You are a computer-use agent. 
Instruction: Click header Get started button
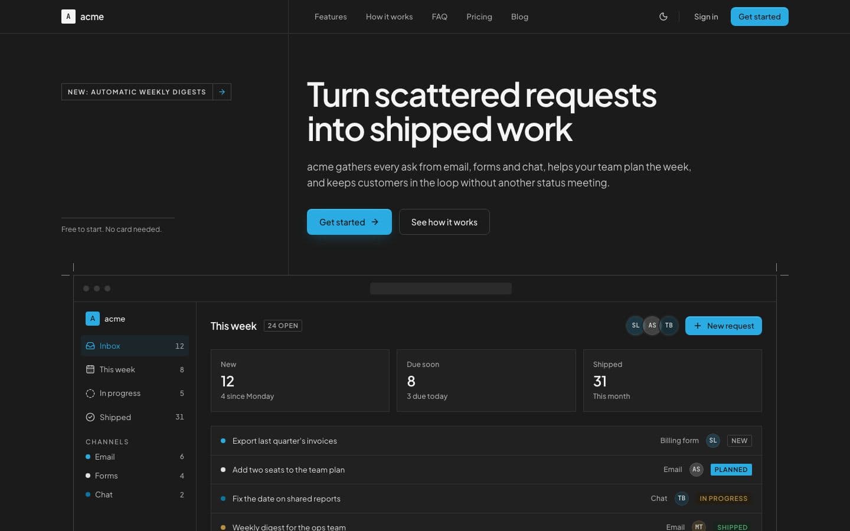pos(759,17)
